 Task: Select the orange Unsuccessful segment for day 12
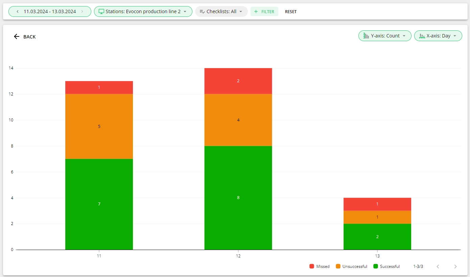[x=238, y=120]
